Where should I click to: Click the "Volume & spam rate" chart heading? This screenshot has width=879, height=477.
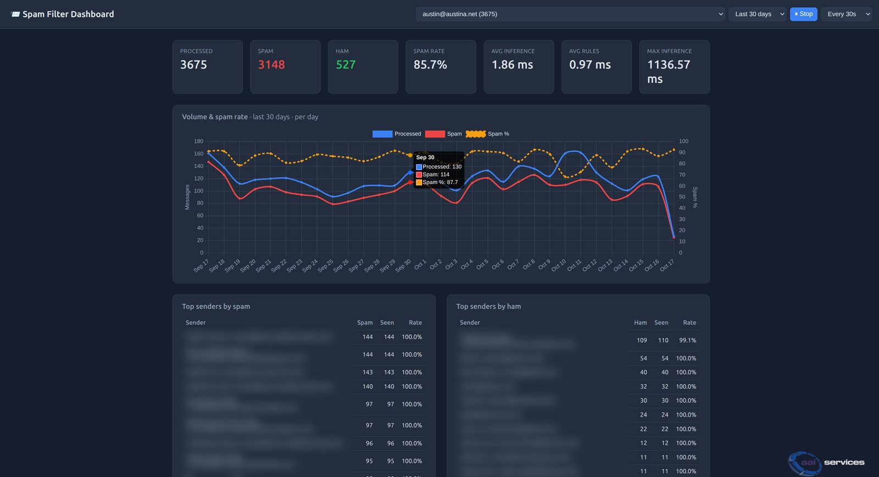[x=215, y=117]
